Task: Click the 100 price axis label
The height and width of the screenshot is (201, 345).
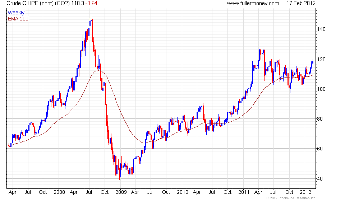Action: pos(321,89)
